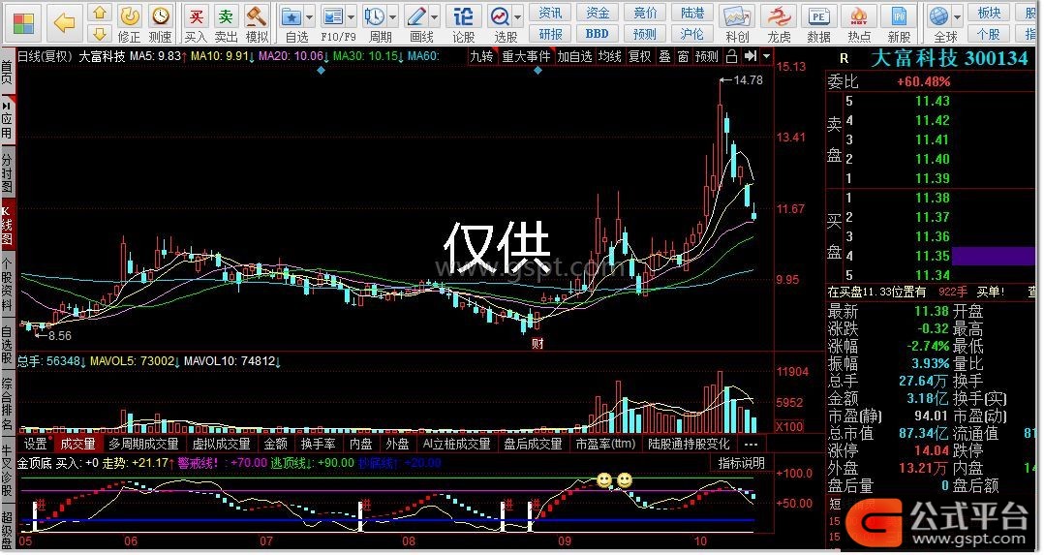Move to previous stock with up arrow
The height and width of the screenshot is (555, 1044).
[99, 12]
